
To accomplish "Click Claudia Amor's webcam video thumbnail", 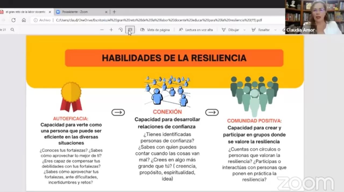I will tap(314, 16).
